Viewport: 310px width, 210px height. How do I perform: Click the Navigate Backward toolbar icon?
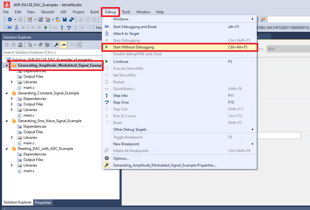click(10, 19)
